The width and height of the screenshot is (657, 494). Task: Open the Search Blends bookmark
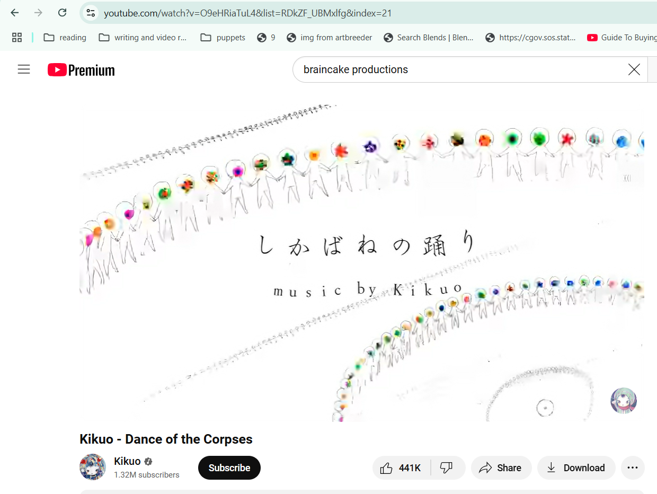pos(429,37)
